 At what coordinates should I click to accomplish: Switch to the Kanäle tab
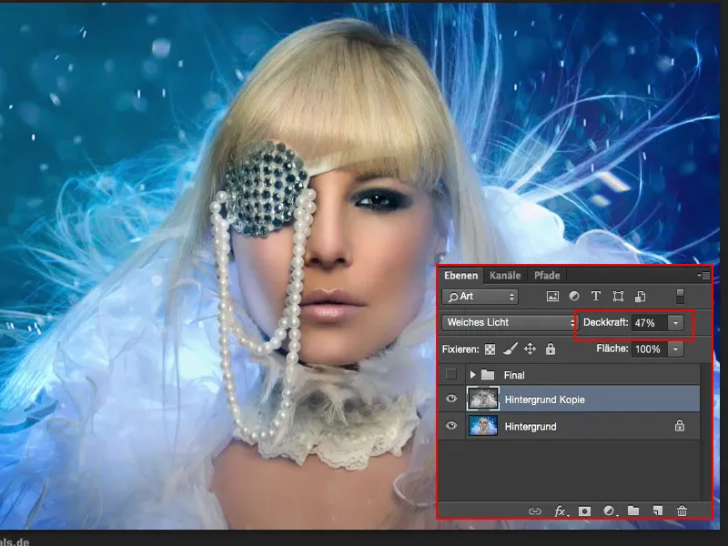pyautogui.click(x=505, y=276)
